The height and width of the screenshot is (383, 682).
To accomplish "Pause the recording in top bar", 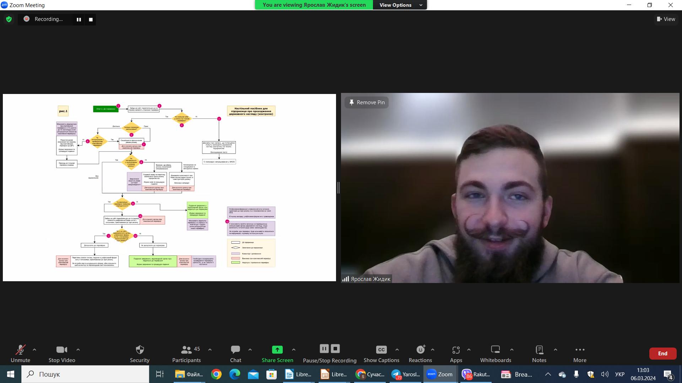I will pyautogui.click(x=79, y=20).
